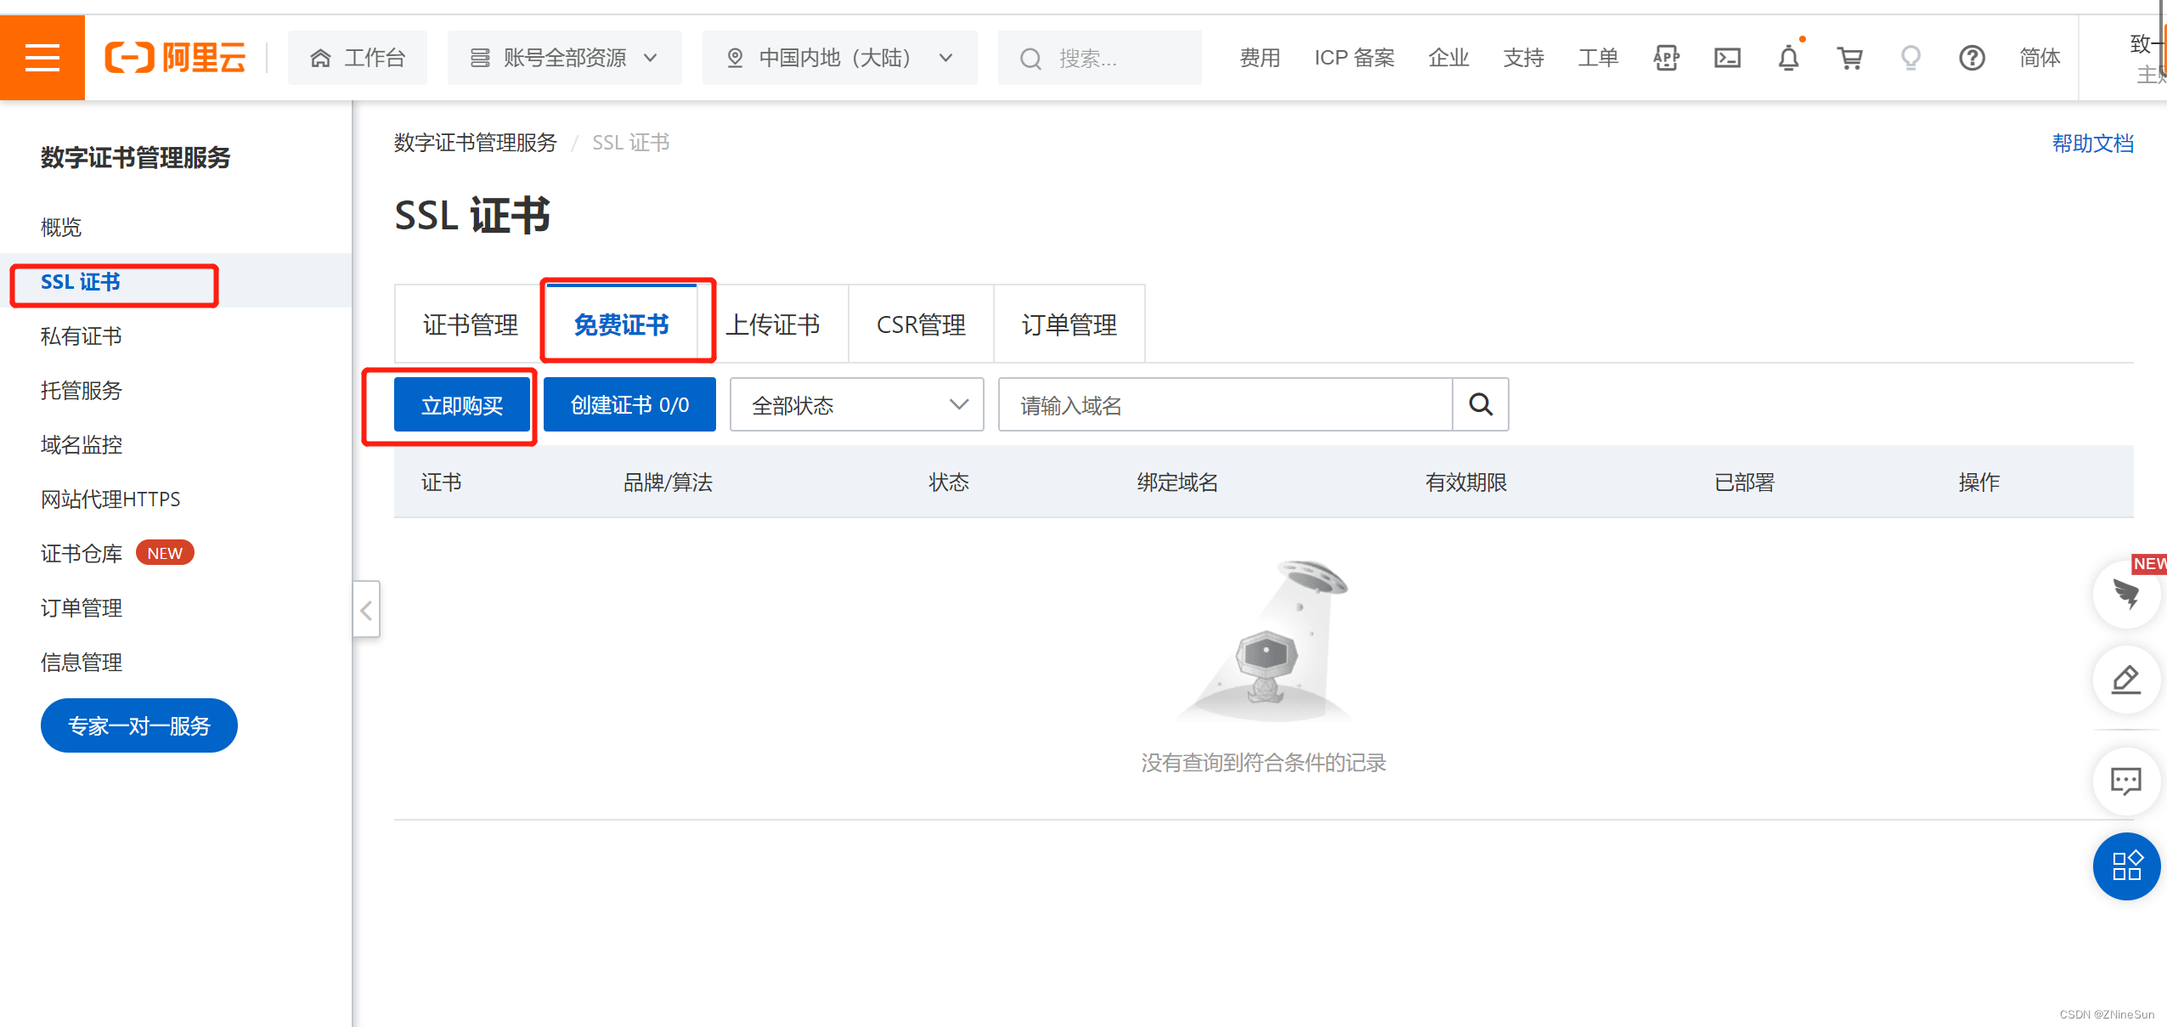This screenshot has height=1027, width=2167.
Task: Expand 账号全部资源 resource dropdown
Action: 564,58
